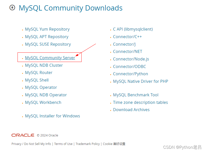Viewport: 205px width, 152px height.
Task: Click the download arrow icon beside the page title
Action: 12,8
